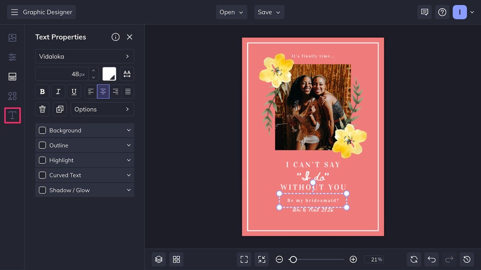The height and width of the screenshot is (270, 481).
Task: Open letter spacing AA control
Action: pos(127,74)
